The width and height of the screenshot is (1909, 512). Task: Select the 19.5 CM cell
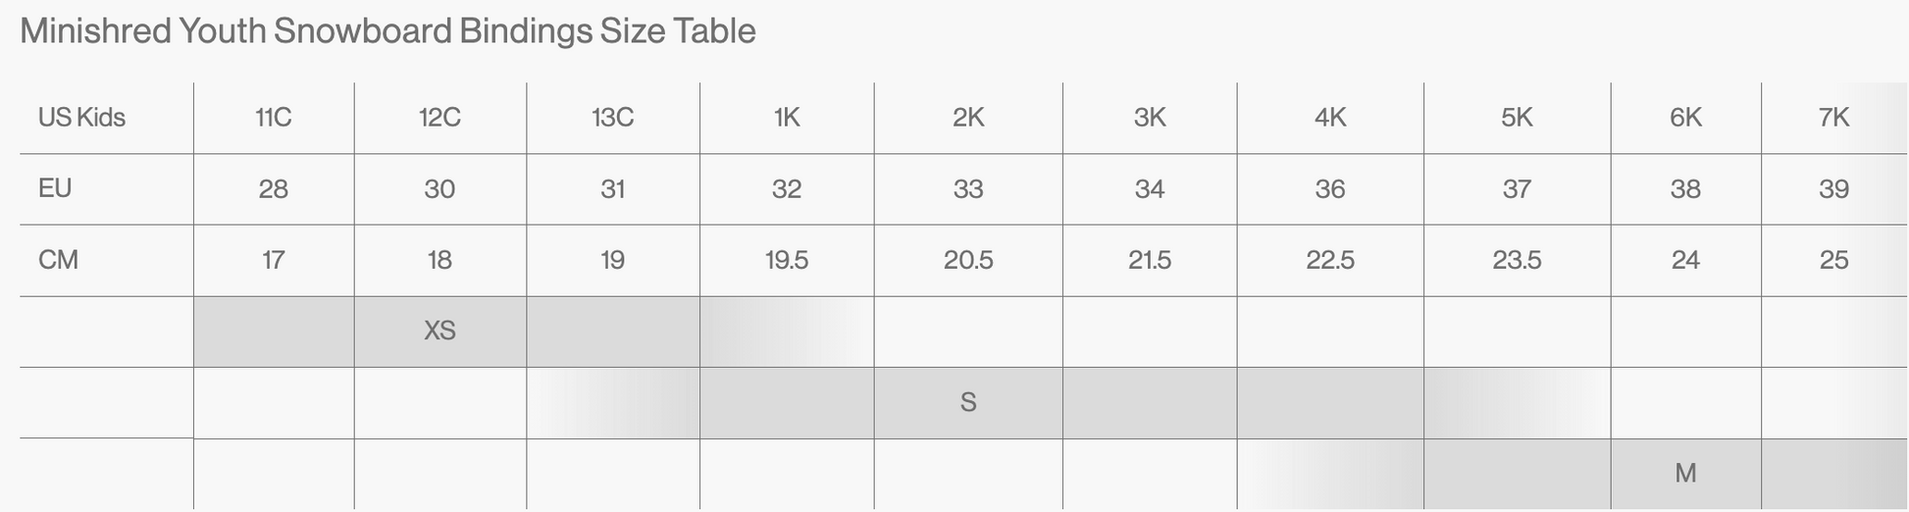[787, 261]
